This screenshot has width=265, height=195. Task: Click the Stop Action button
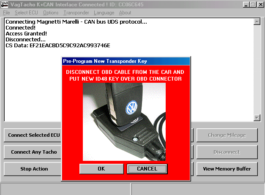coord(33,169)
